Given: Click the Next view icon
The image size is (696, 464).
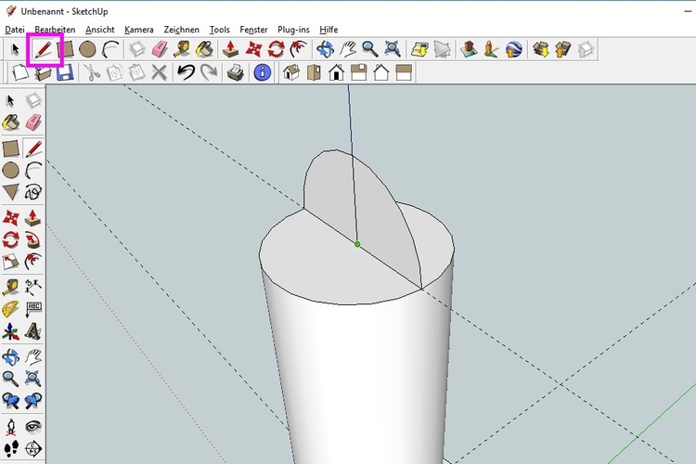Looking at the screenshot, I should (x=33, y=401).
